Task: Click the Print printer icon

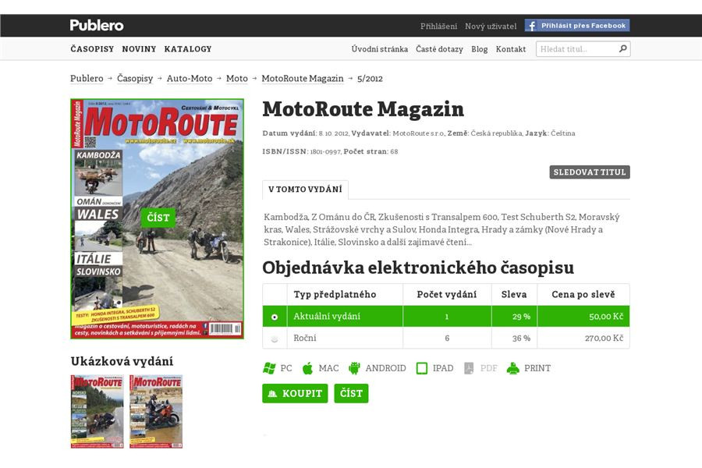Action: (512, 368)
